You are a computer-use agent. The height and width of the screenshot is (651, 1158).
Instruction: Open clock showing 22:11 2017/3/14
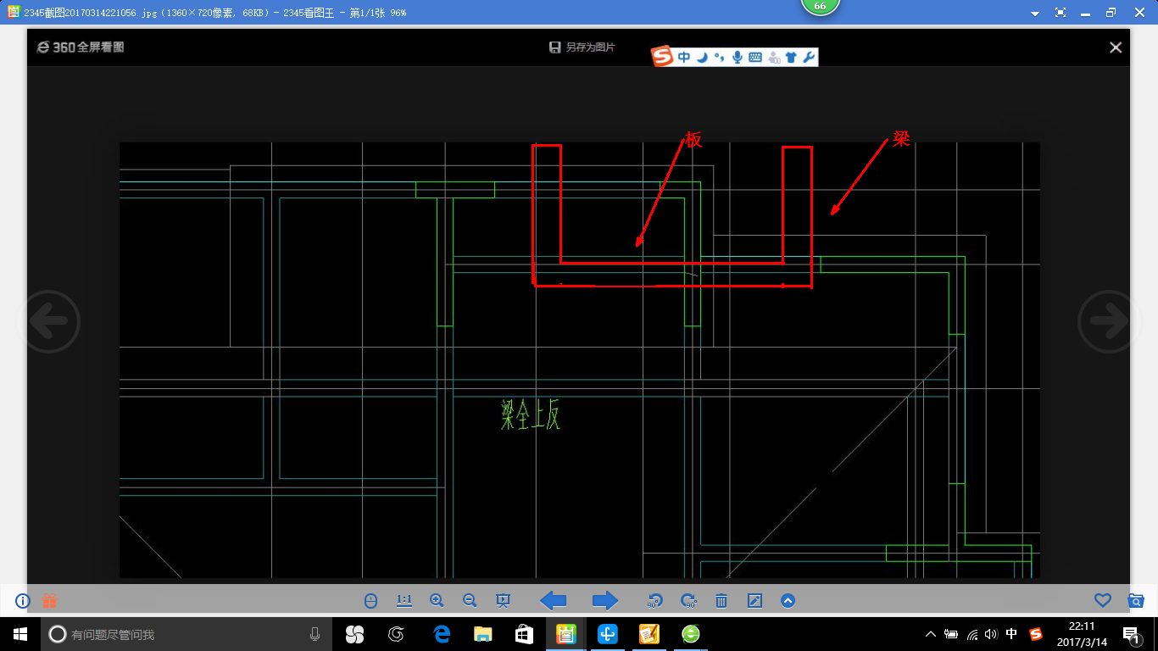pyautogui.click(x=1083, y=634)
